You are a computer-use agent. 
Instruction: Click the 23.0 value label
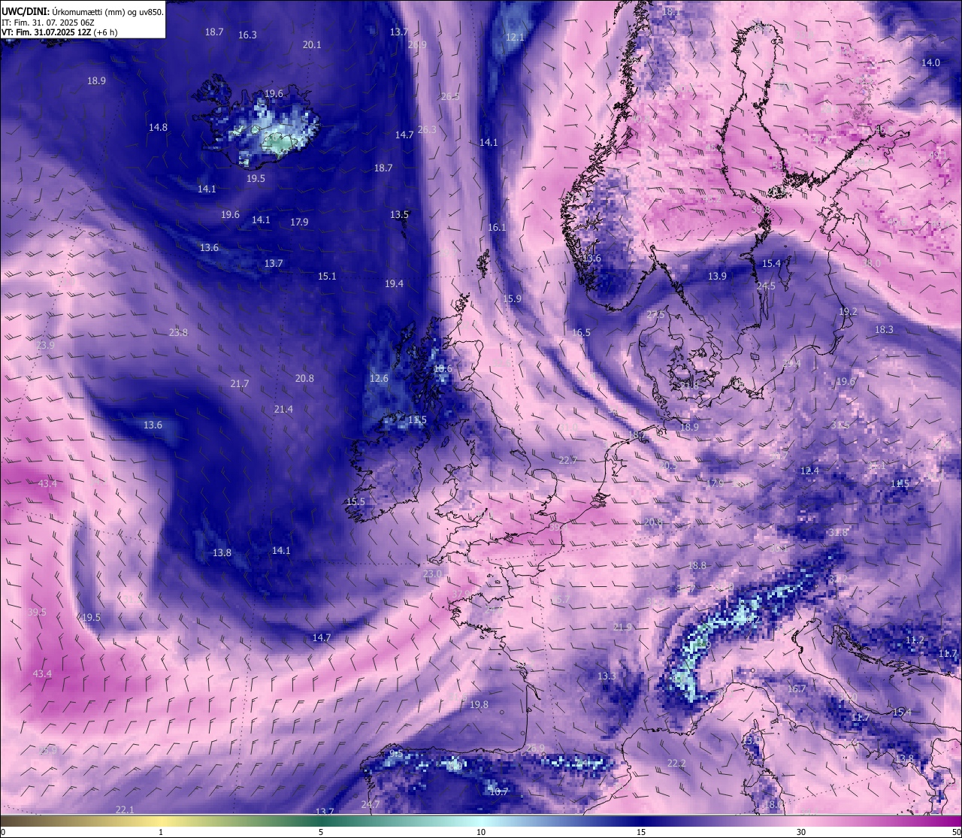(432, 574)
